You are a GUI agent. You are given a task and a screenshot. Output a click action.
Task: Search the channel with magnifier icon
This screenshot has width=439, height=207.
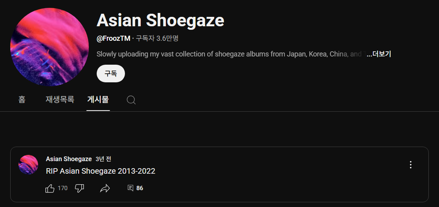click(x=131, y=100)
